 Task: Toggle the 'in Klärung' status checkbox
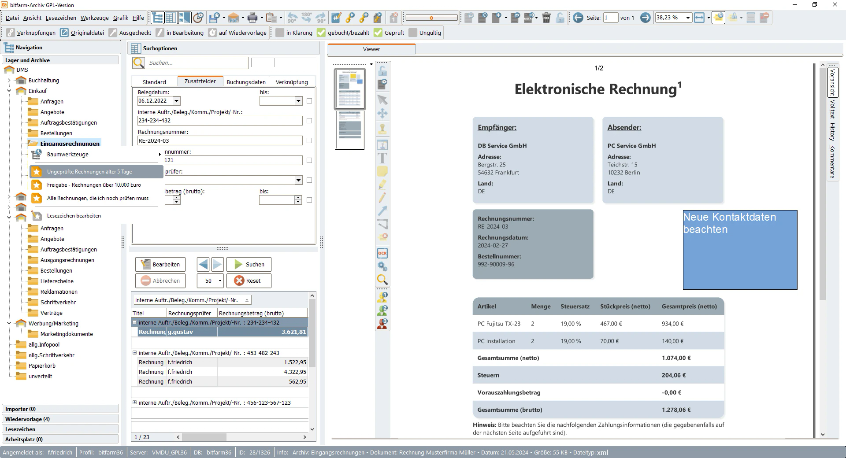tap(279, 33)
